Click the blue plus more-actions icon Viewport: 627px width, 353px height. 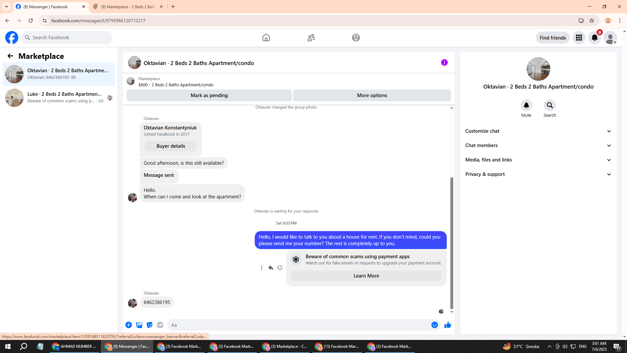pos(129,325)
